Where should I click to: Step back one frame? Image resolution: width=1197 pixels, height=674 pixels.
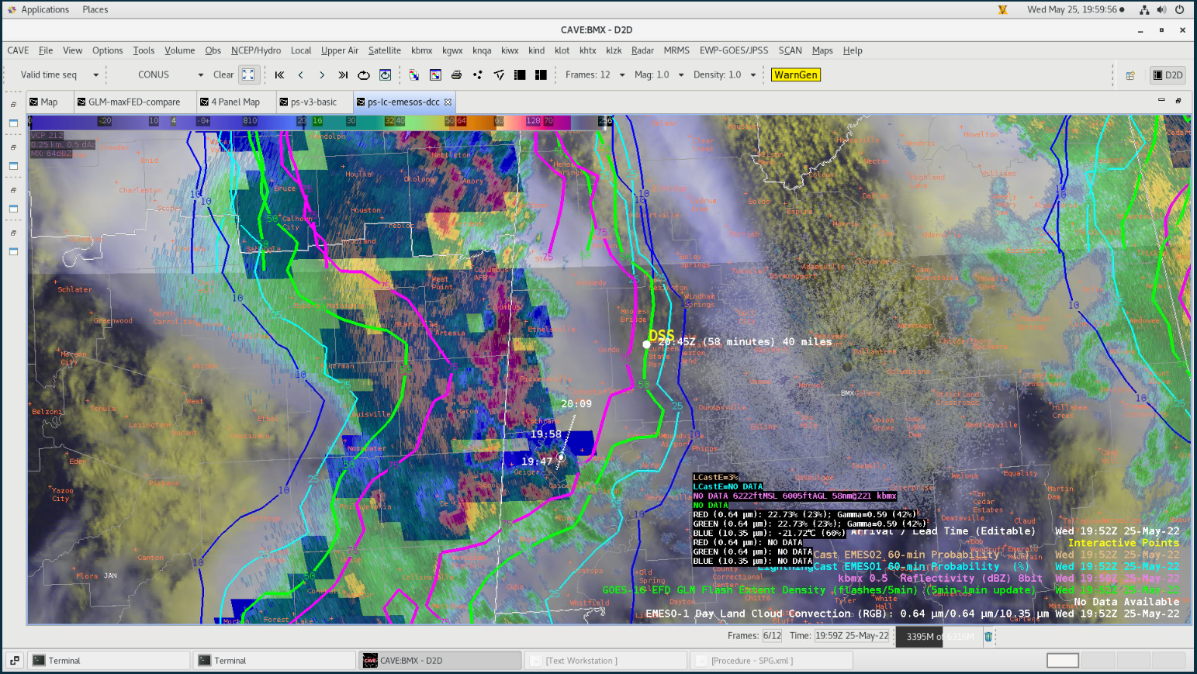300,75
